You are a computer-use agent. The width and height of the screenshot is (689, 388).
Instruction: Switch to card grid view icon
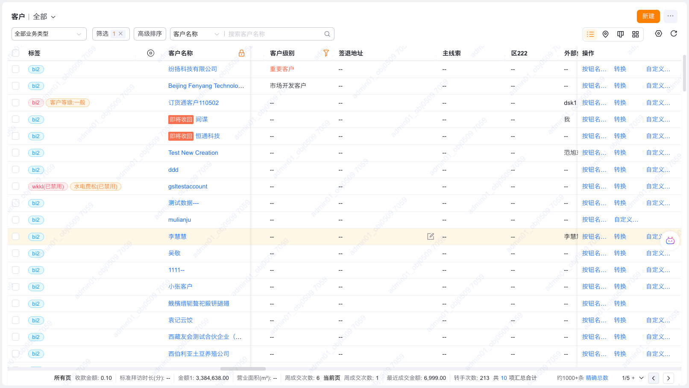click(x=636, y=34)
